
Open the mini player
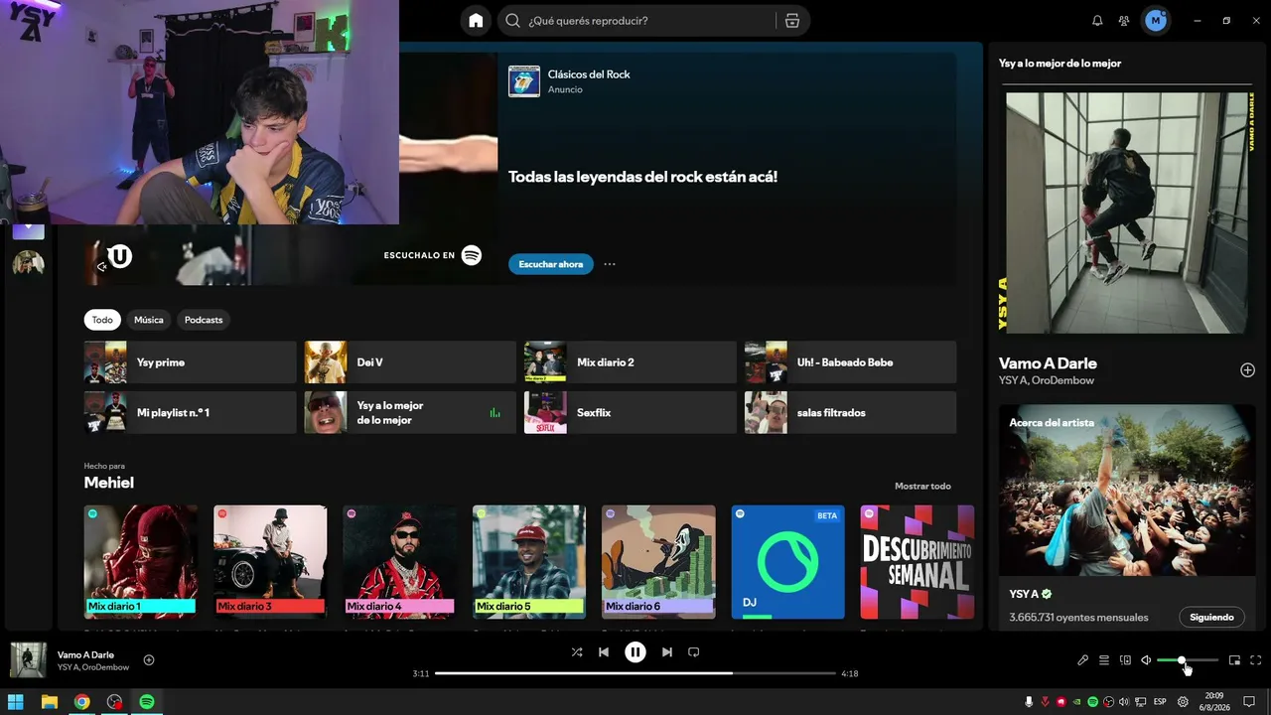click(x=1234, y=660)
